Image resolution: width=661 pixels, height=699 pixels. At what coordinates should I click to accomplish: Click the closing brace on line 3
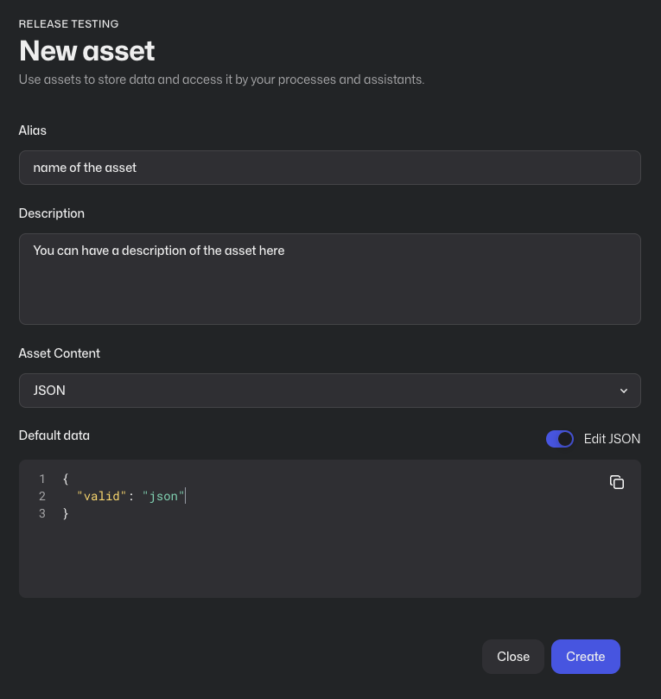tap(66, 513)
